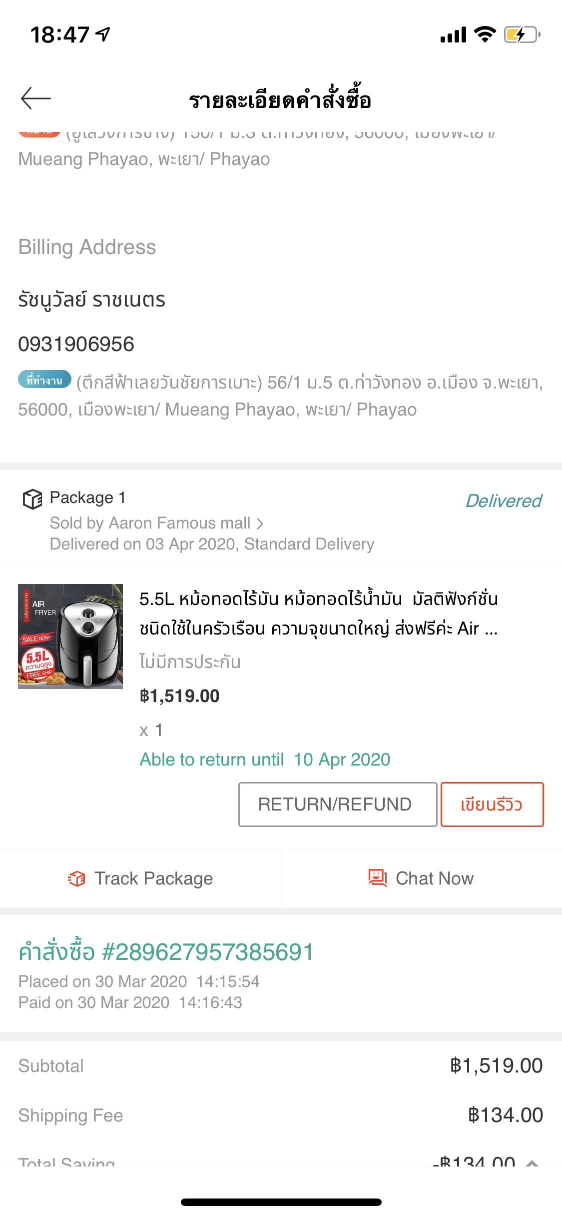Tap the Chat Now speech bubble icon
562x1218 pixels.
pyautogui.click(x=378, y=878)
